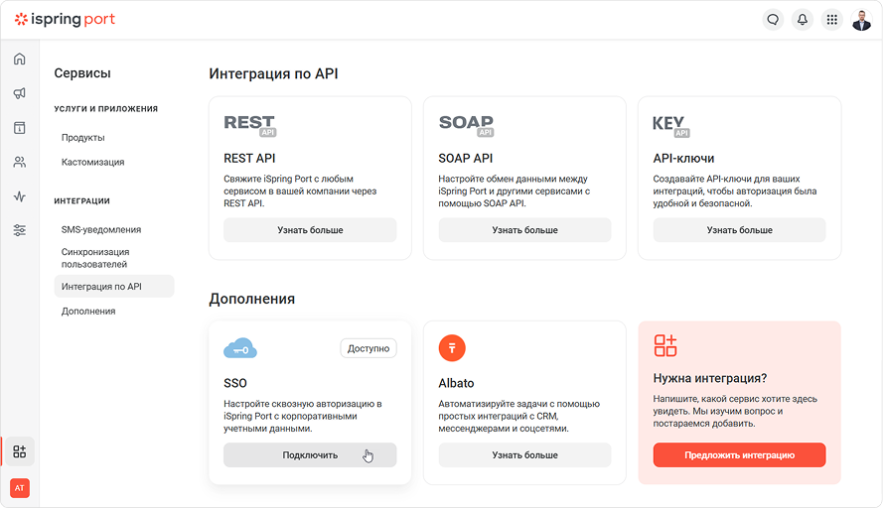Open the activity pulse icon
This screenshot has width=883, height=508.
point(20,196)
